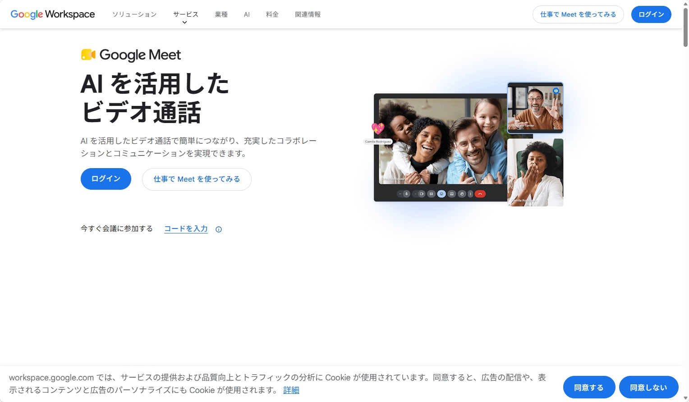
Task: Click the raise hand icon in the Meet preview
Action: pos(462,194)
